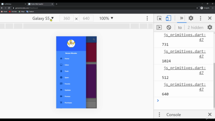Screen dimensions: 215x121
Task: Open js_primitives.dart:47 link above 731
Action: [x=185, y=37]
